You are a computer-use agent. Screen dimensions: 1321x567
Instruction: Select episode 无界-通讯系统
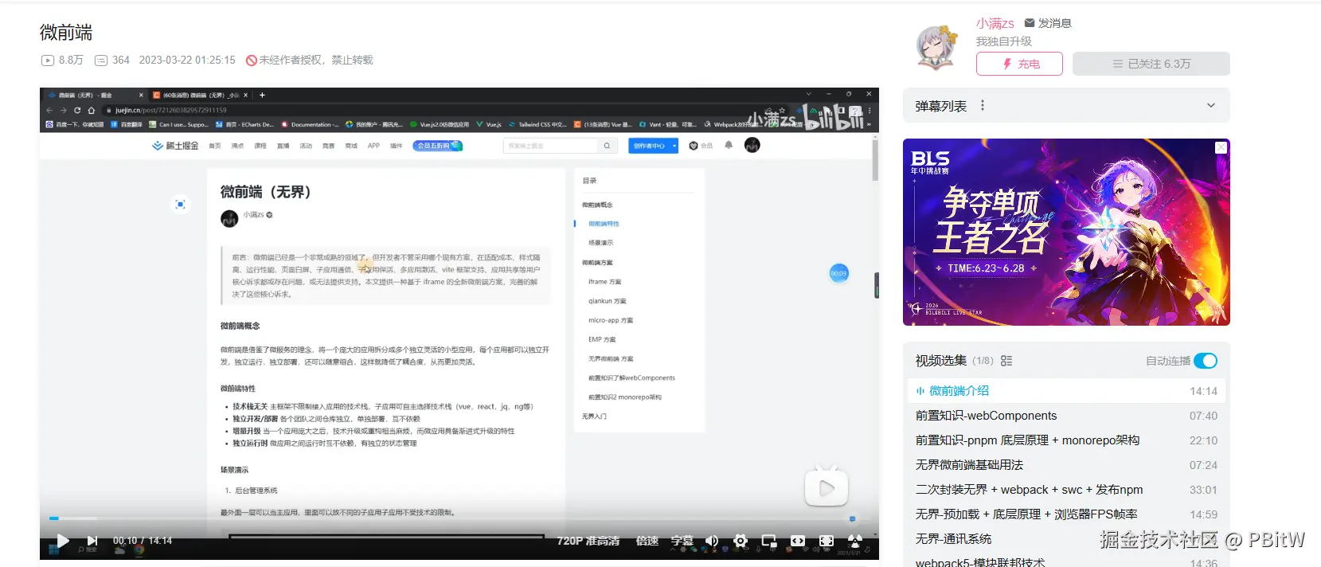(1066, 539)
